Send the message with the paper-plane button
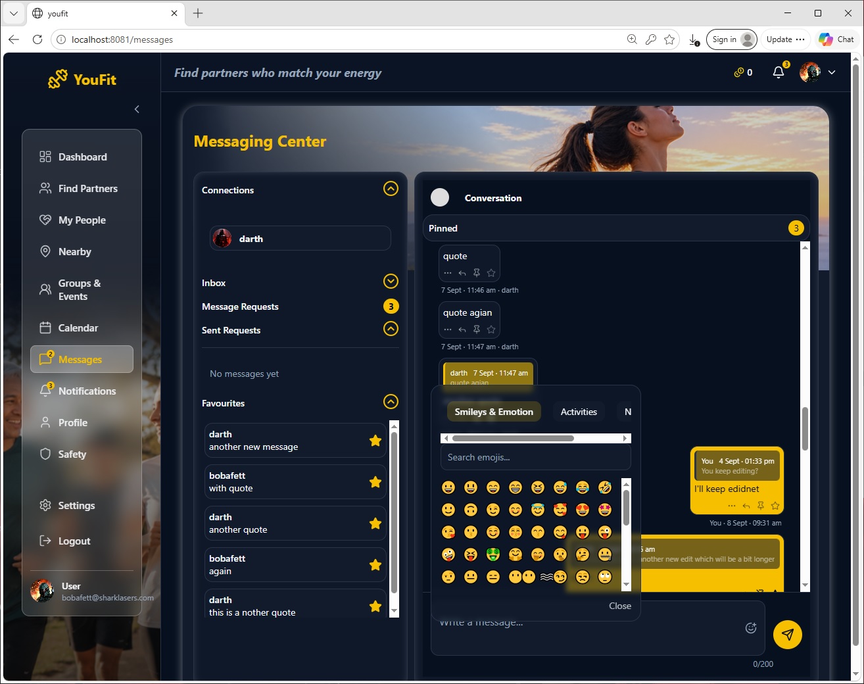This screenshot has height=684, width=864. (788, 635)
